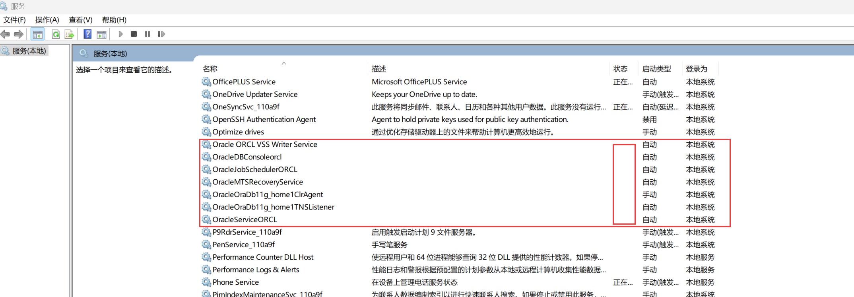Click the Pause service icon
This screenshot has width=854, height=297.
click(148, 34)
